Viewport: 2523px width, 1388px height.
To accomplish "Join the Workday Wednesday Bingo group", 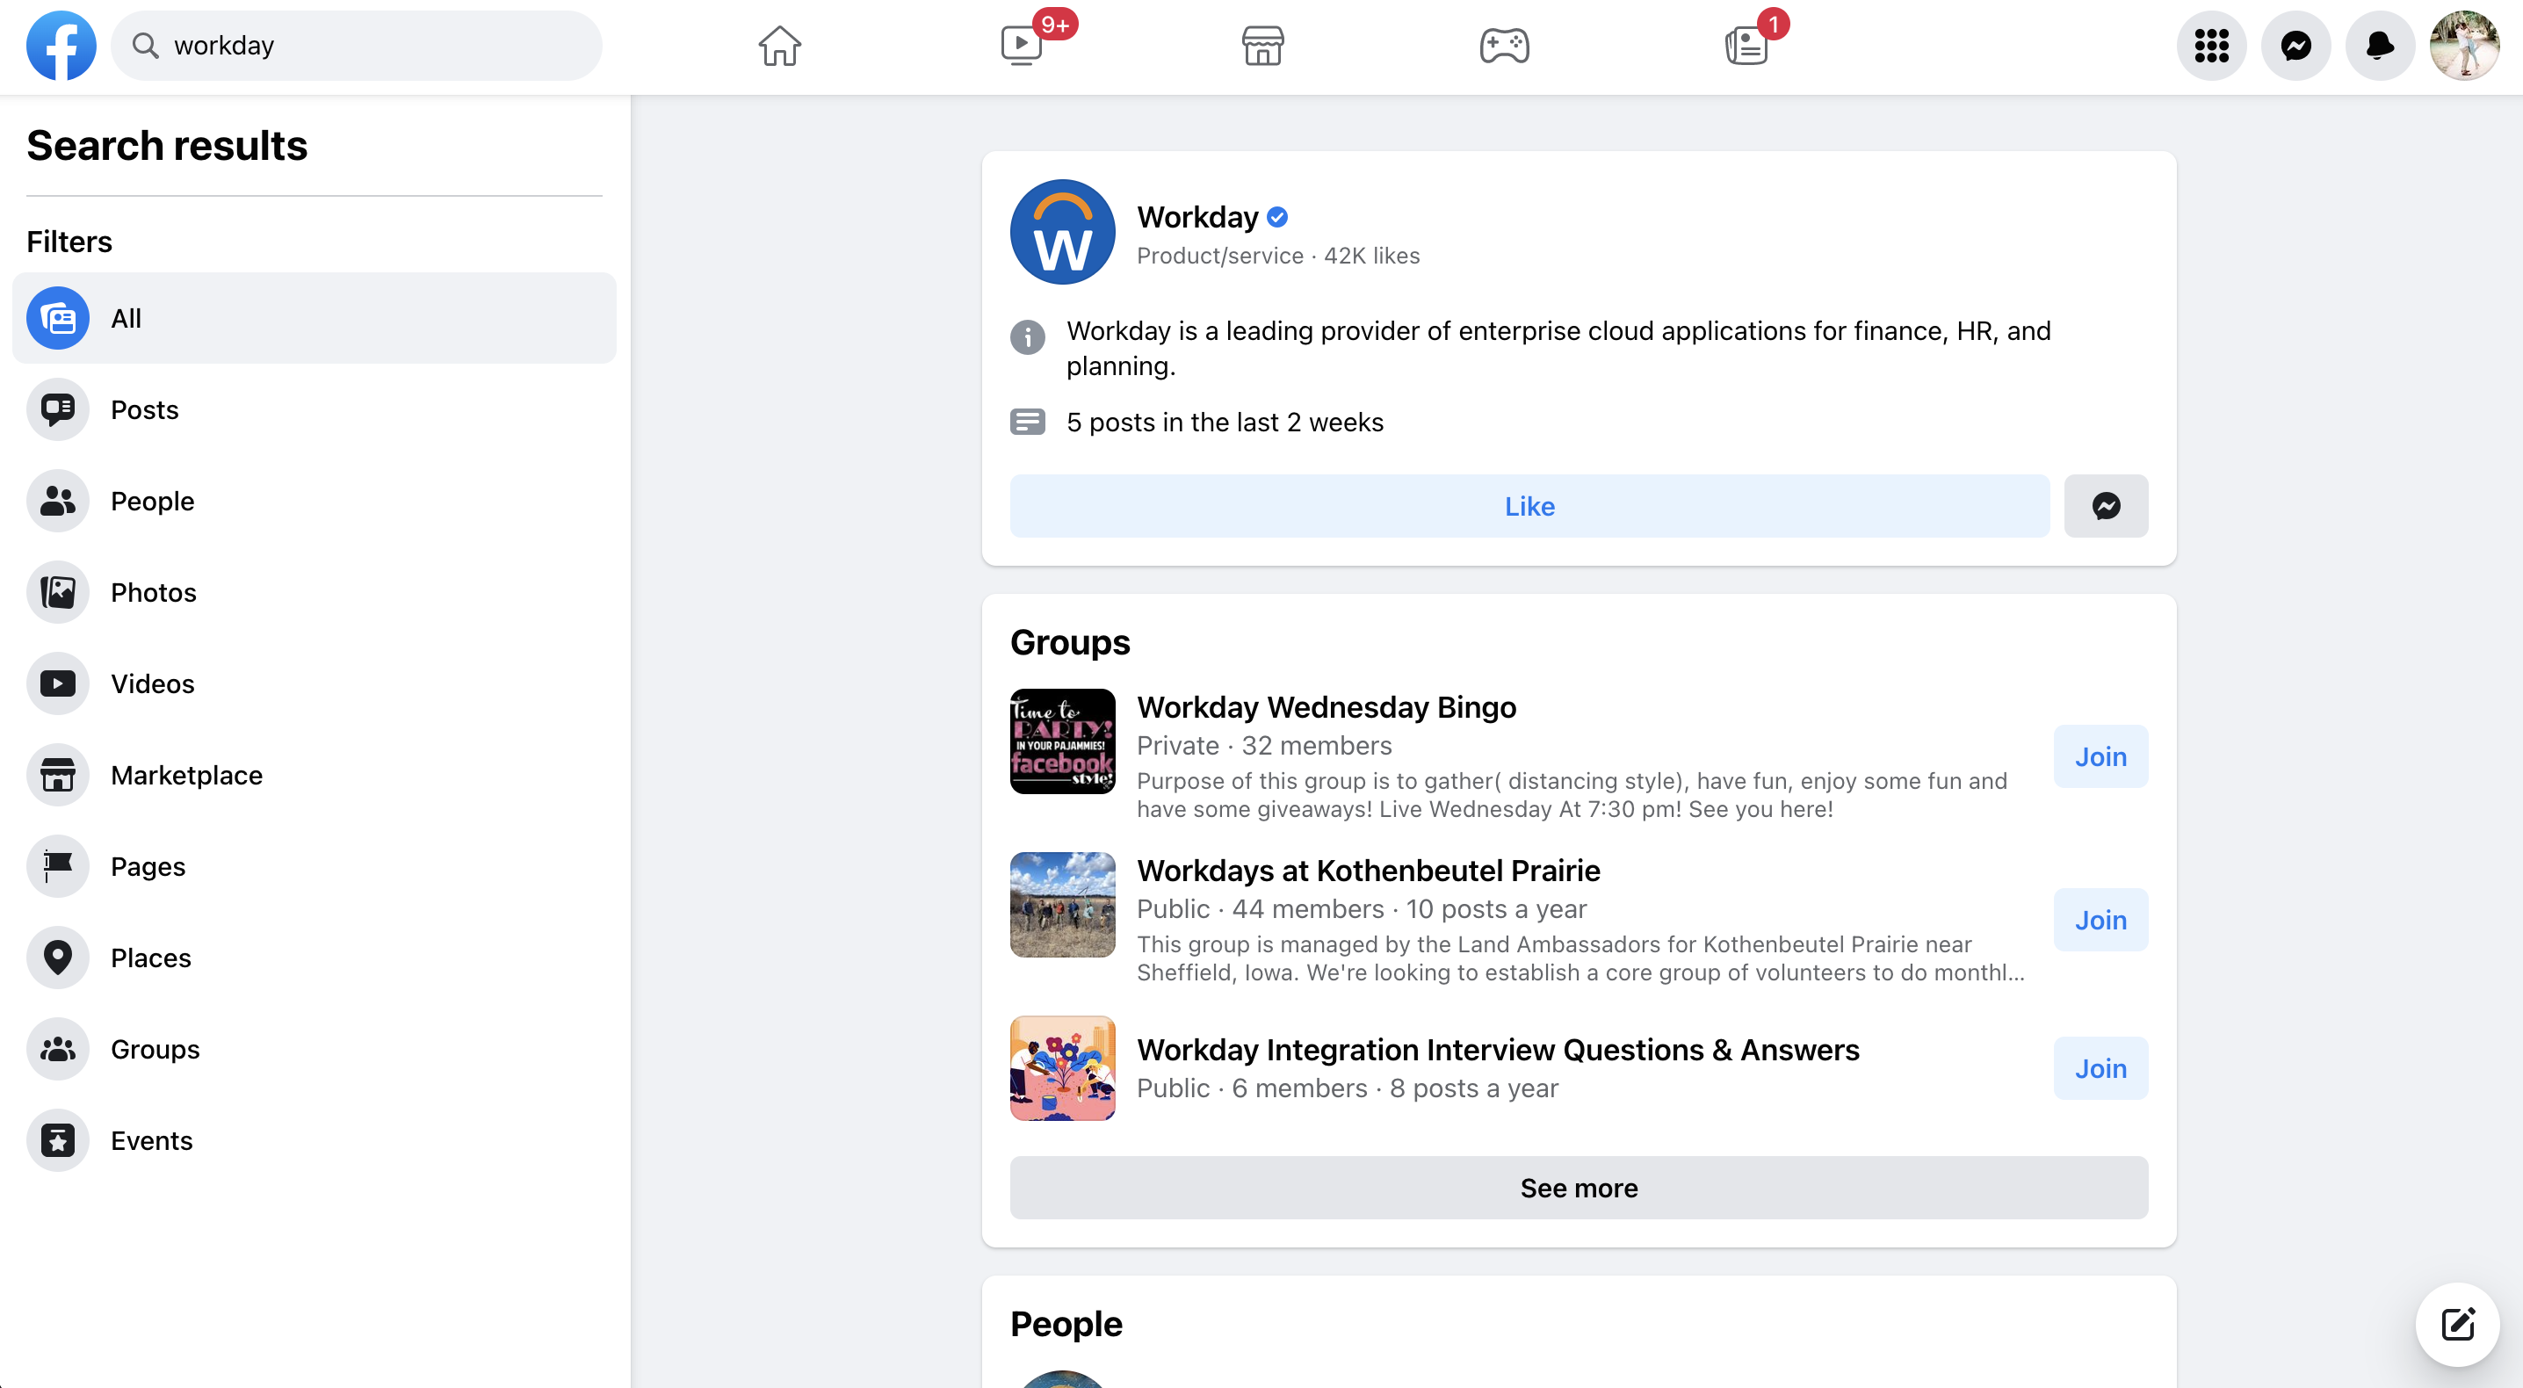I will point(2100,756).
